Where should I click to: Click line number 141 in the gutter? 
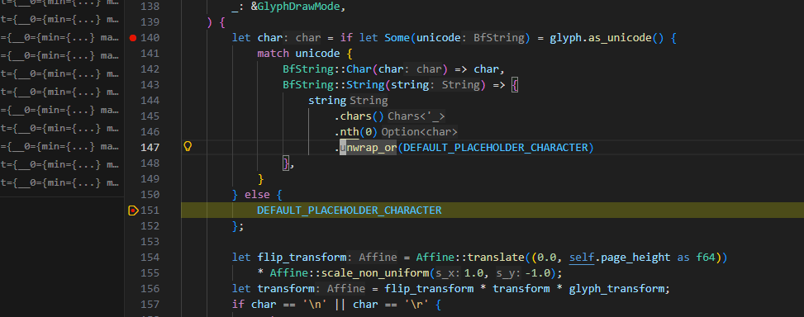pos(150,54)
